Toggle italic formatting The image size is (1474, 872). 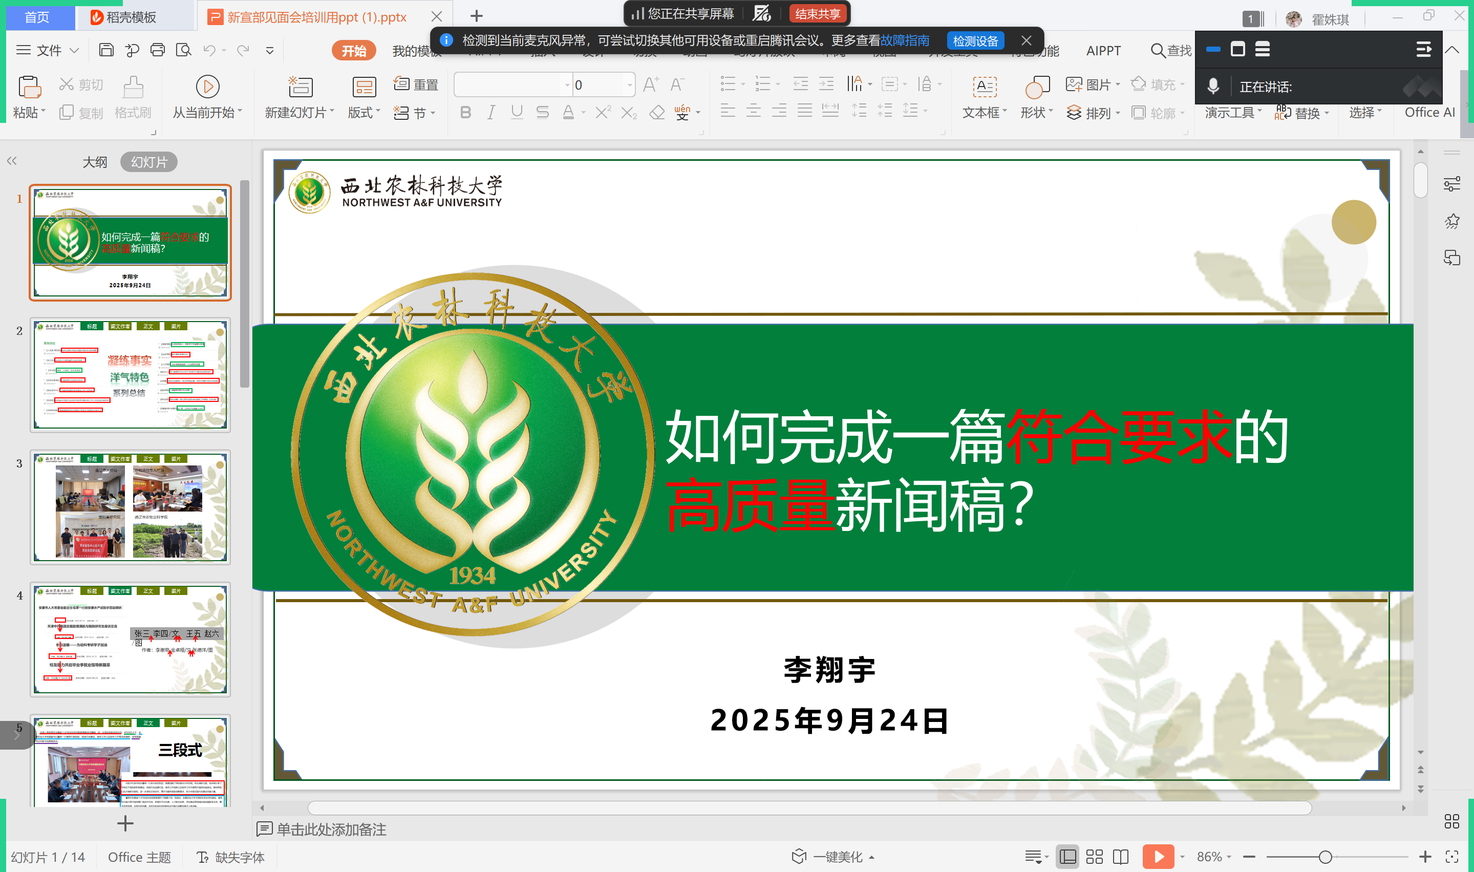490,112
